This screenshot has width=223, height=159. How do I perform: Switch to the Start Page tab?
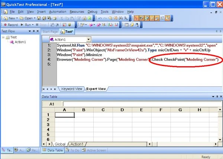[x=50, y=32]
